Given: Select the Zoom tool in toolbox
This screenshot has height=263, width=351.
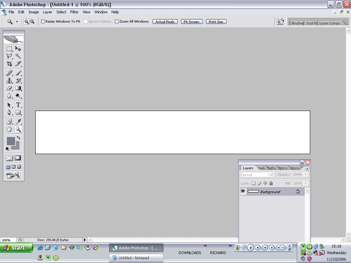Looking at the screenshot, I should pos(18,129).
